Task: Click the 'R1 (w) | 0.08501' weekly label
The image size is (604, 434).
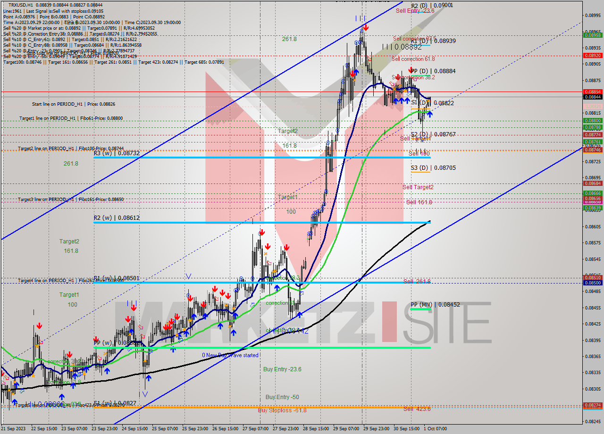Action: click(x=117, y=278)
